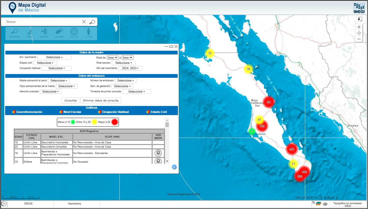Click the yellow cluster marker 32
Viewport: 368px width, 209px height.
210,53
